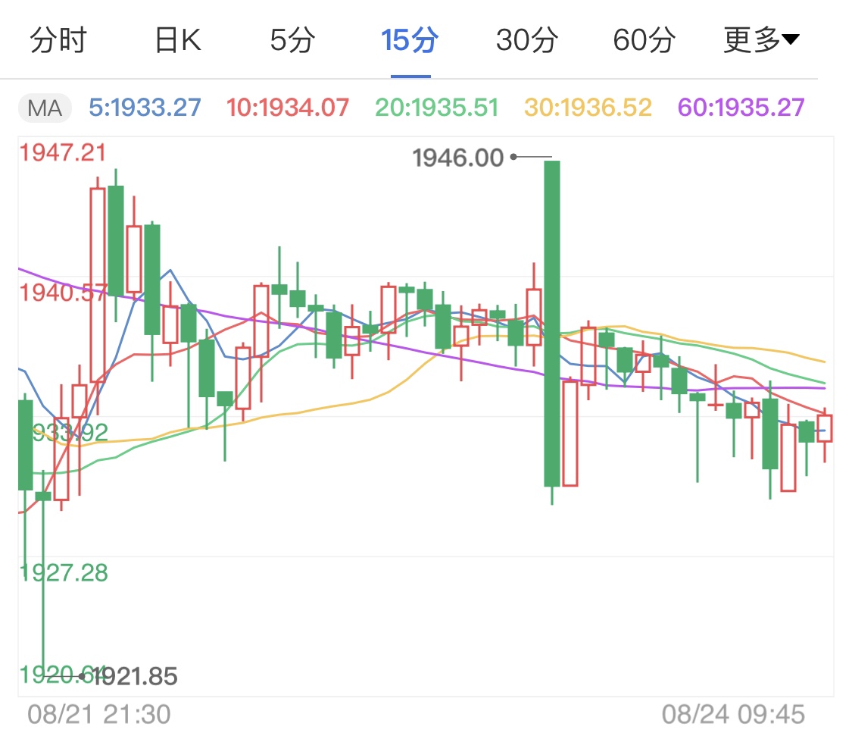Open the 5分 interval tab

(x=292, y=41)
